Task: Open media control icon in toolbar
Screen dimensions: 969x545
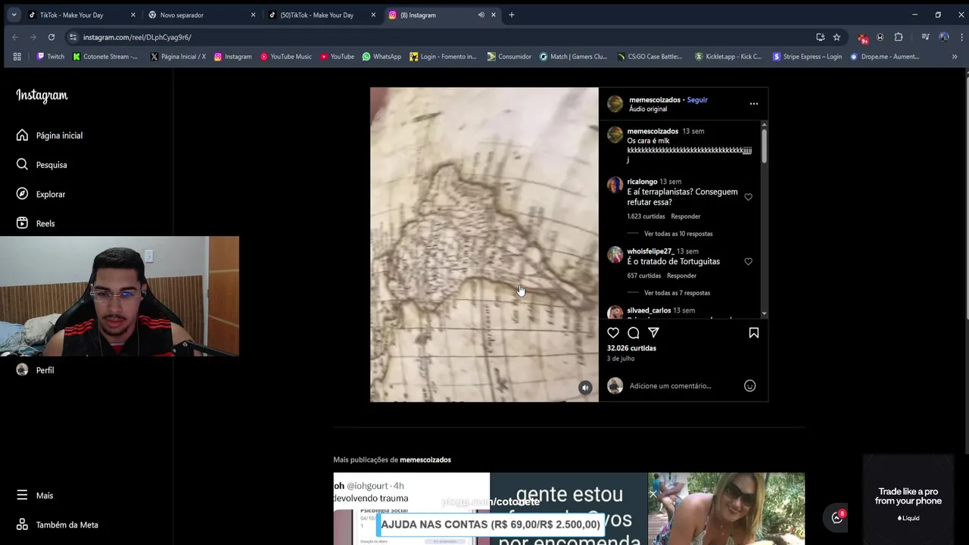Action: click(x=925, y=37)
